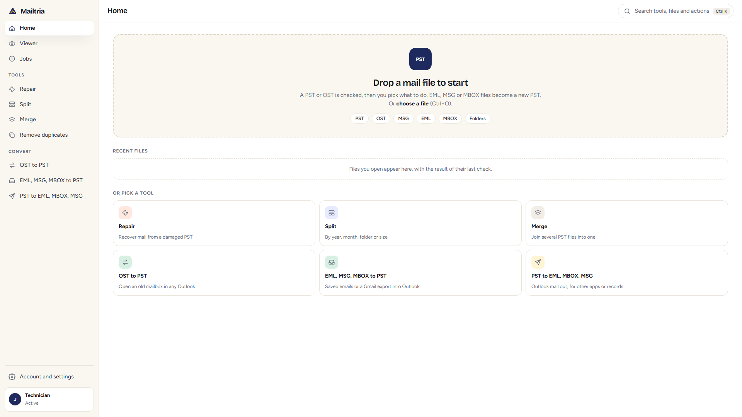Screen dimensions: 742x417
Task: Click the OST to PST arrows icon in sidebar
Action: point(12,165)
